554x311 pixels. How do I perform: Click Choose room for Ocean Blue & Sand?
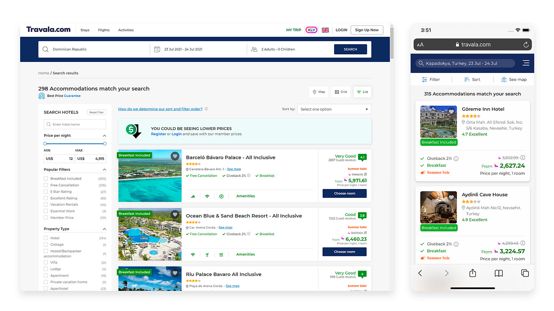tap(345, 252)
